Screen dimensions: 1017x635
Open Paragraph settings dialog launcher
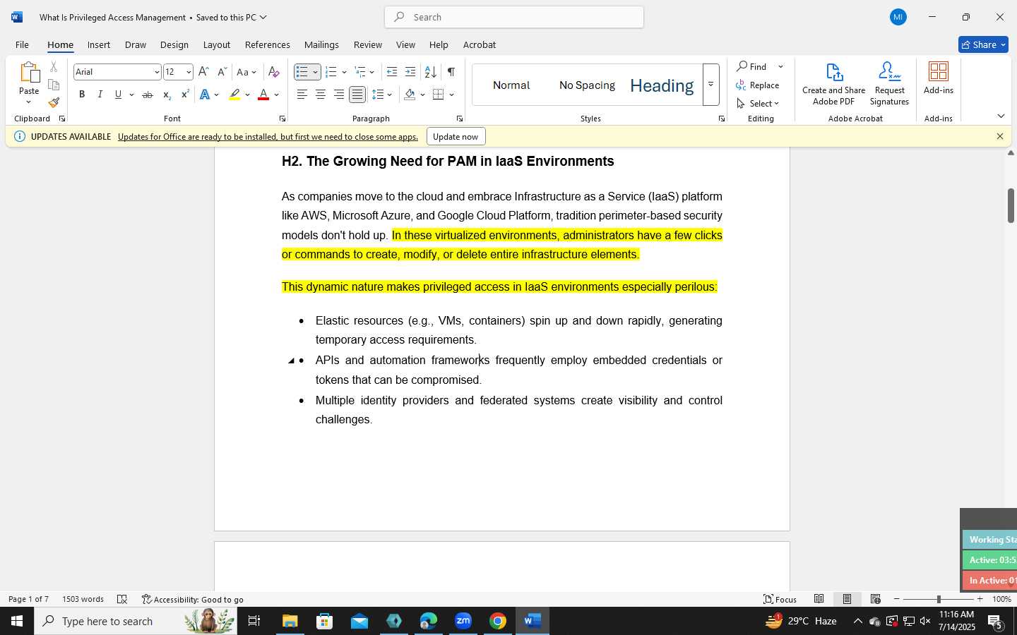coord(459,119)
